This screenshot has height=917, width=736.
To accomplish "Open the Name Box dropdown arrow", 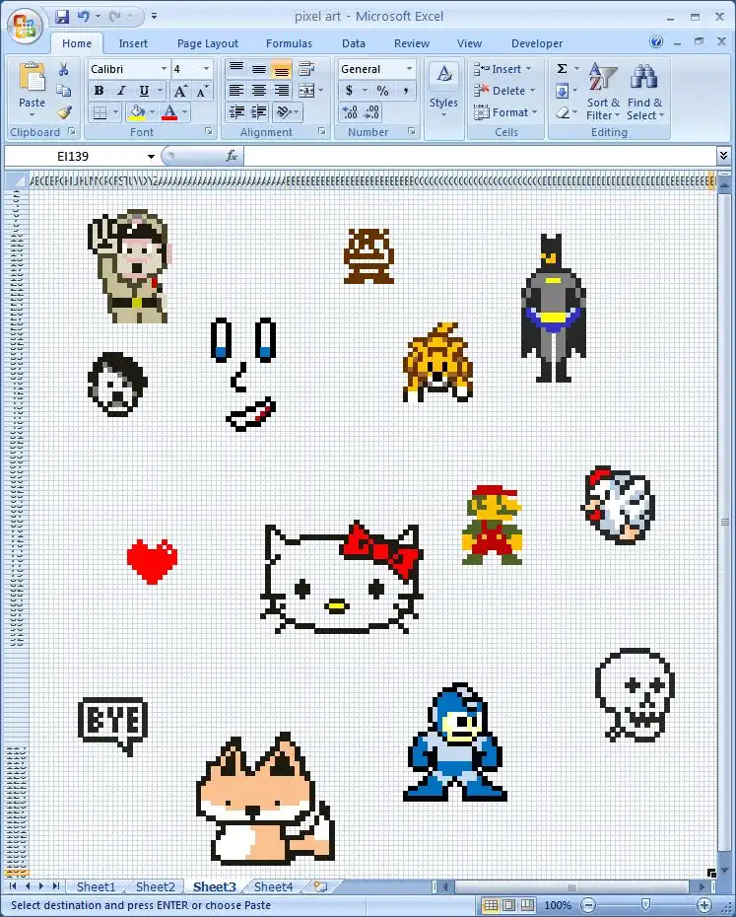I will point(151,157).
